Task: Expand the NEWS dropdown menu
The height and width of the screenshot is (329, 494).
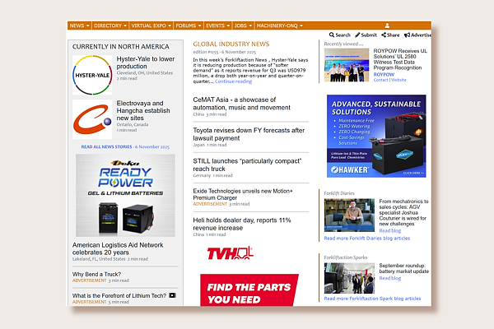Action: coord(79,25)
